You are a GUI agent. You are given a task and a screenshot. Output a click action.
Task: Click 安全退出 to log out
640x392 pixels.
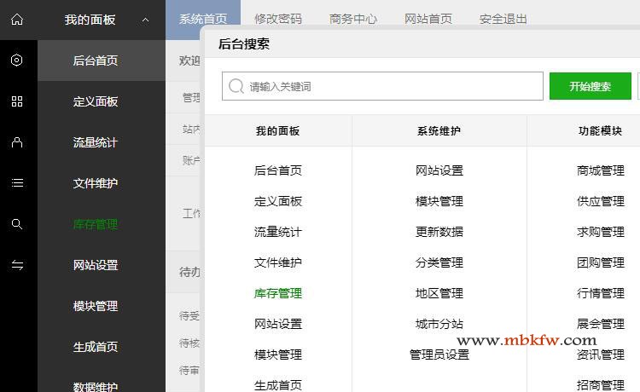[503, 19]
